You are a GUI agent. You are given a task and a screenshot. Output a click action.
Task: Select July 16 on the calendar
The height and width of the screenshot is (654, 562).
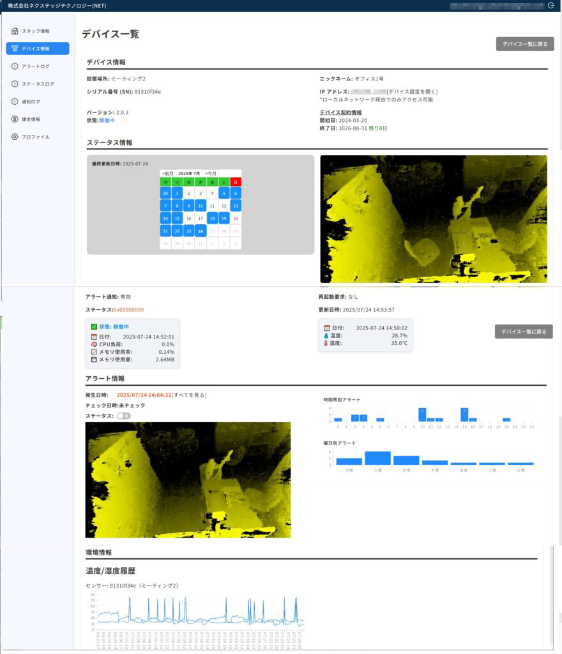(x=189, y=218)
